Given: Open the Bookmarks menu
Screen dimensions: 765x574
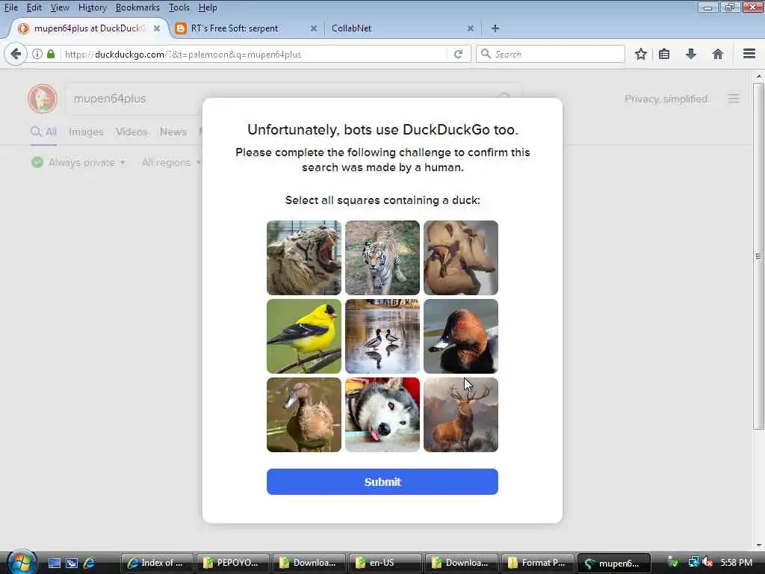Looking at the screenshot, I should tap(137, 7).
